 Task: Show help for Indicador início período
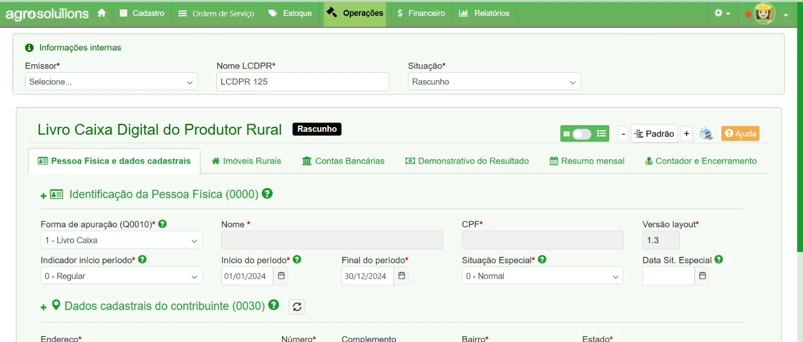[x=143, y=259]
